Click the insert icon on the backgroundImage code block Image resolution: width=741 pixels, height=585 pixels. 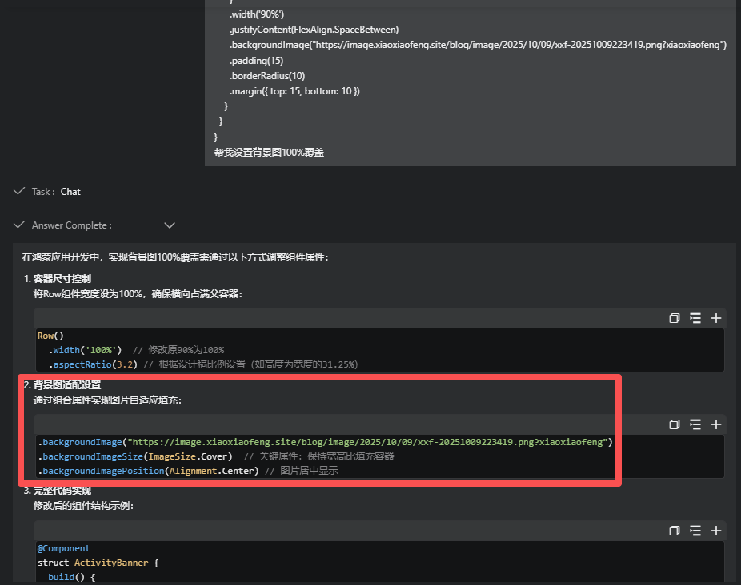[x=695, y=424]
